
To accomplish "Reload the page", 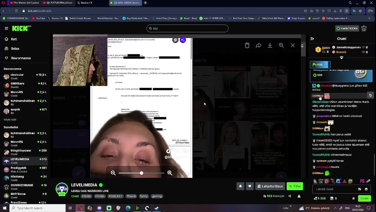I will tap(16, 11).
